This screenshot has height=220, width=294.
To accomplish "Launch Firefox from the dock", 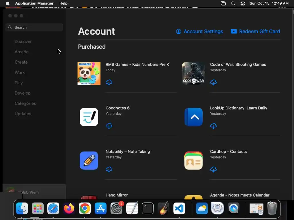I will pos(69,208).
